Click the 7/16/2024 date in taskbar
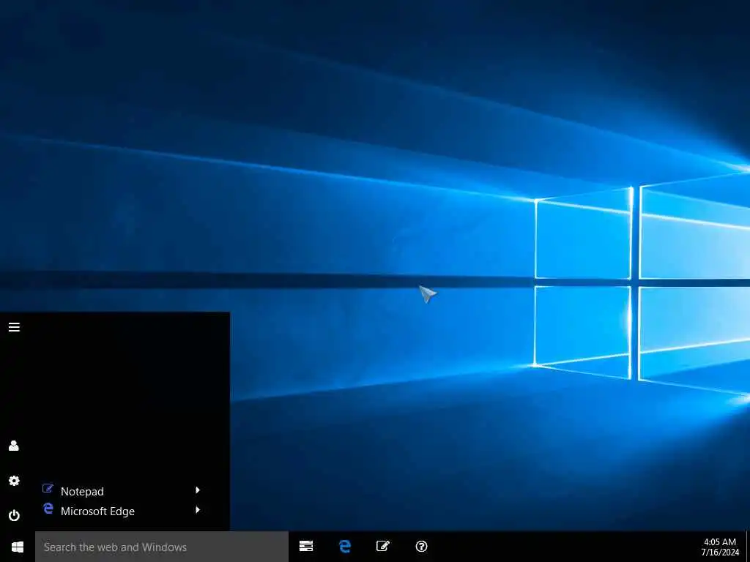The image size is (750, 562). (720, 552)
